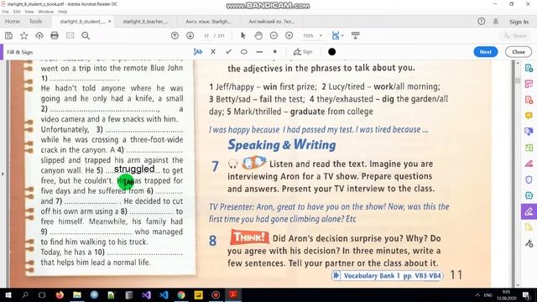Save the file using the floppy disk icon
Image resolution: width=537 pixels, height=302 pixels.
click(9, 35)
